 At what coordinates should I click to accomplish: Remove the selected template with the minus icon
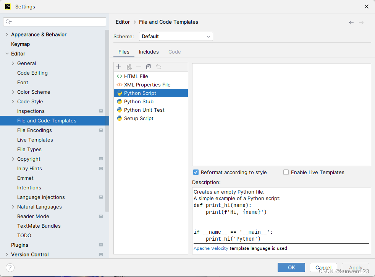(x=138, y=67)
